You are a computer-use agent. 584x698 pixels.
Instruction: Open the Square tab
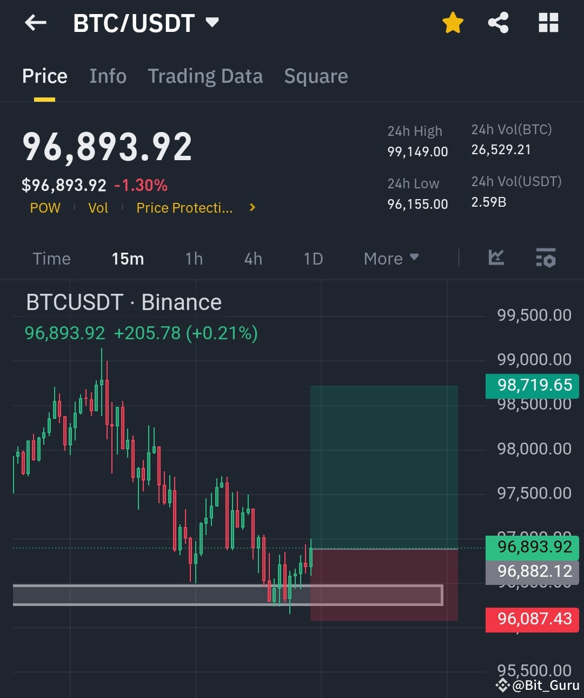point(316,76)
